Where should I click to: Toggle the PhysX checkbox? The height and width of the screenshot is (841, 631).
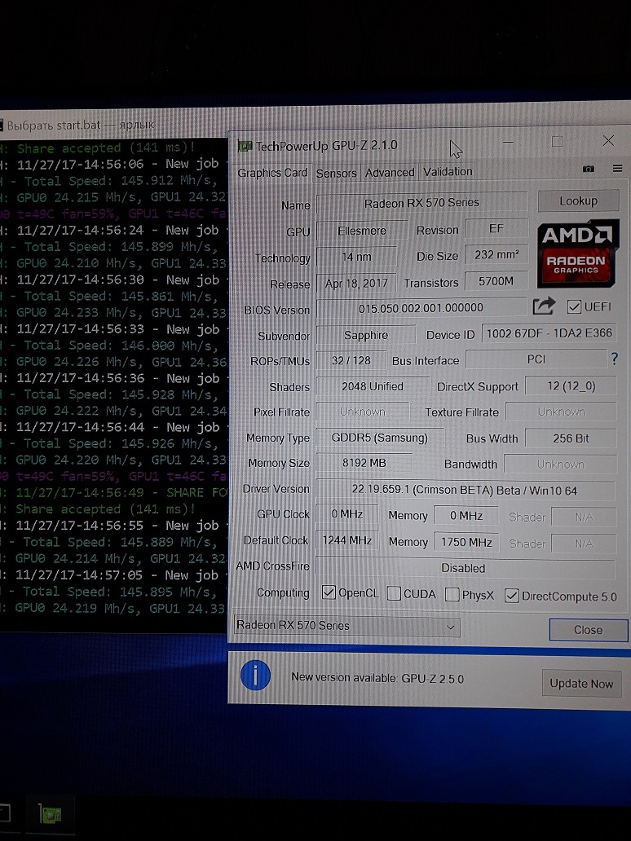[x=452, y=594]
